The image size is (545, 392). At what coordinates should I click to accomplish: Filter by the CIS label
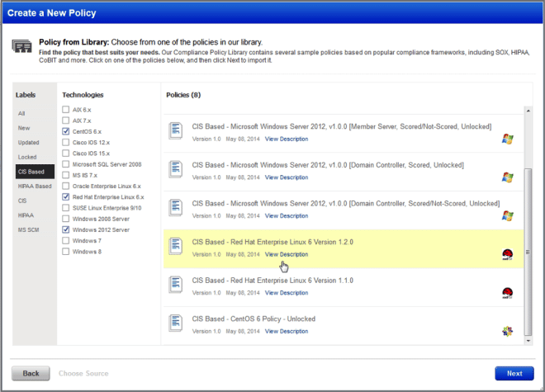pos(22,201)
